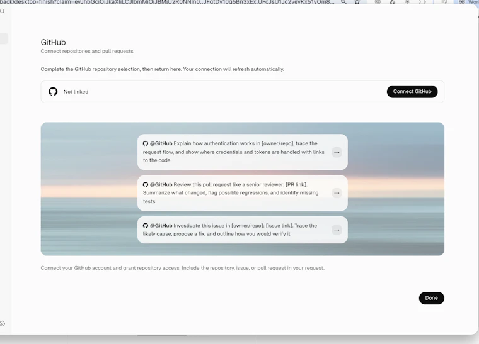Bookmark this page with the star icon
This screenshot has height=344, width=479.
(x=357, y=2)
